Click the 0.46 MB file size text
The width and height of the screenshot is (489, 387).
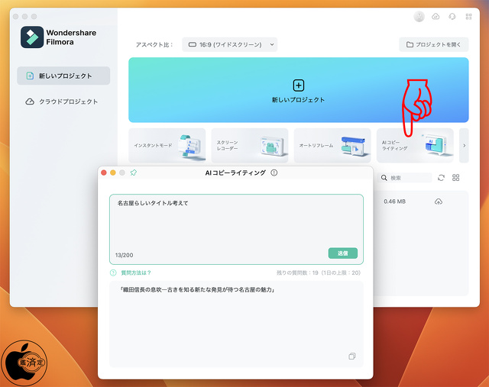[394, 202]
